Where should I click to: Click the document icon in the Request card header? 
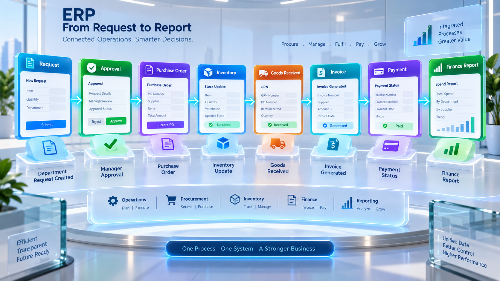pos(30,63)
